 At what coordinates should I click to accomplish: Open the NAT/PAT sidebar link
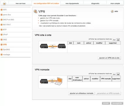pyautogui.click(x=7, y=25)
